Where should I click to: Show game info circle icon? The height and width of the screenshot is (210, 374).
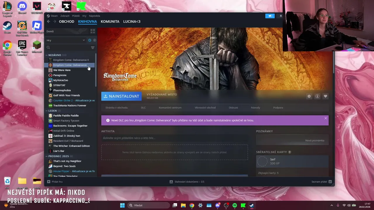[317, 96]
